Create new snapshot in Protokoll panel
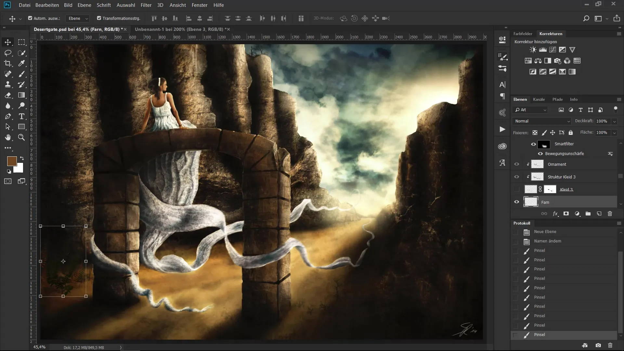 pyautogui.click(x=598, y=345)
